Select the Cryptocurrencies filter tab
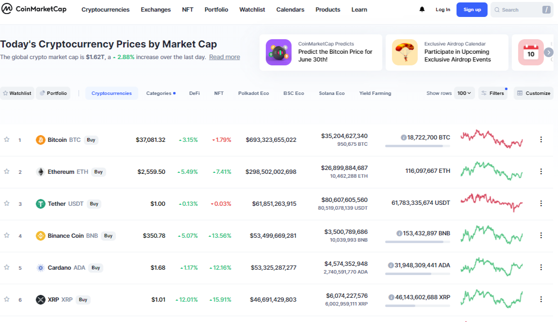 click(x=112, y=93)
